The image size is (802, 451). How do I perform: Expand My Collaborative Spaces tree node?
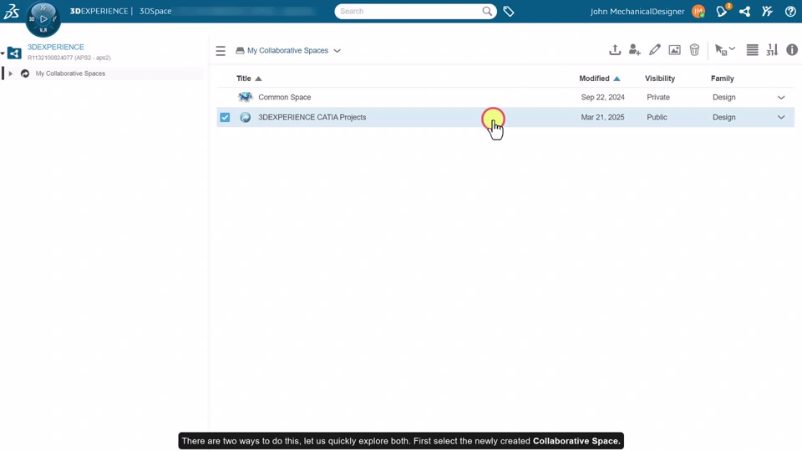click(10, 73)
